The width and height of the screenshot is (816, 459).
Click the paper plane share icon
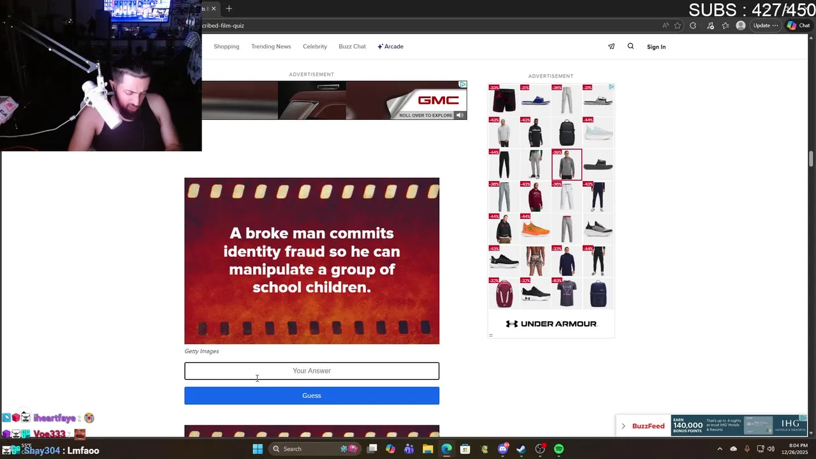pyautogui.click(x=611, y=46)
